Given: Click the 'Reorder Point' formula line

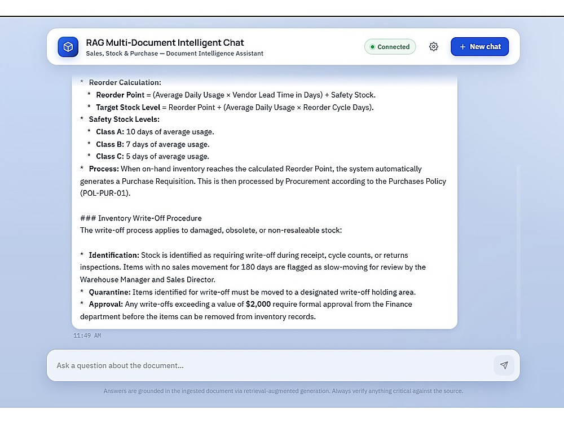Looking at the screenshot, I should point(236,95).
